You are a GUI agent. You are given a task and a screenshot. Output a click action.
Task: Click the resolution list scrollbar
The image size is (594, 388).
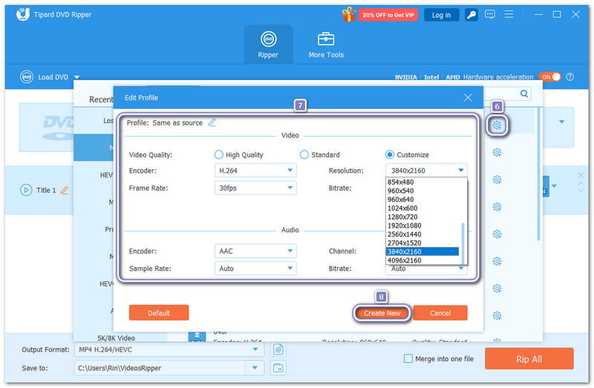464,237
